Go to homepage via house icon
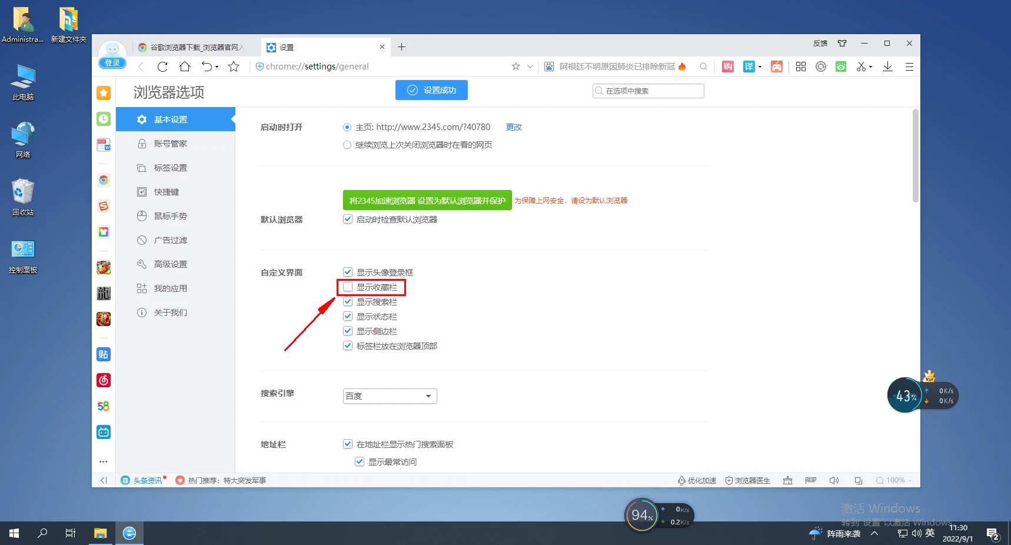1011x545 pixels. tap(185, 67)
